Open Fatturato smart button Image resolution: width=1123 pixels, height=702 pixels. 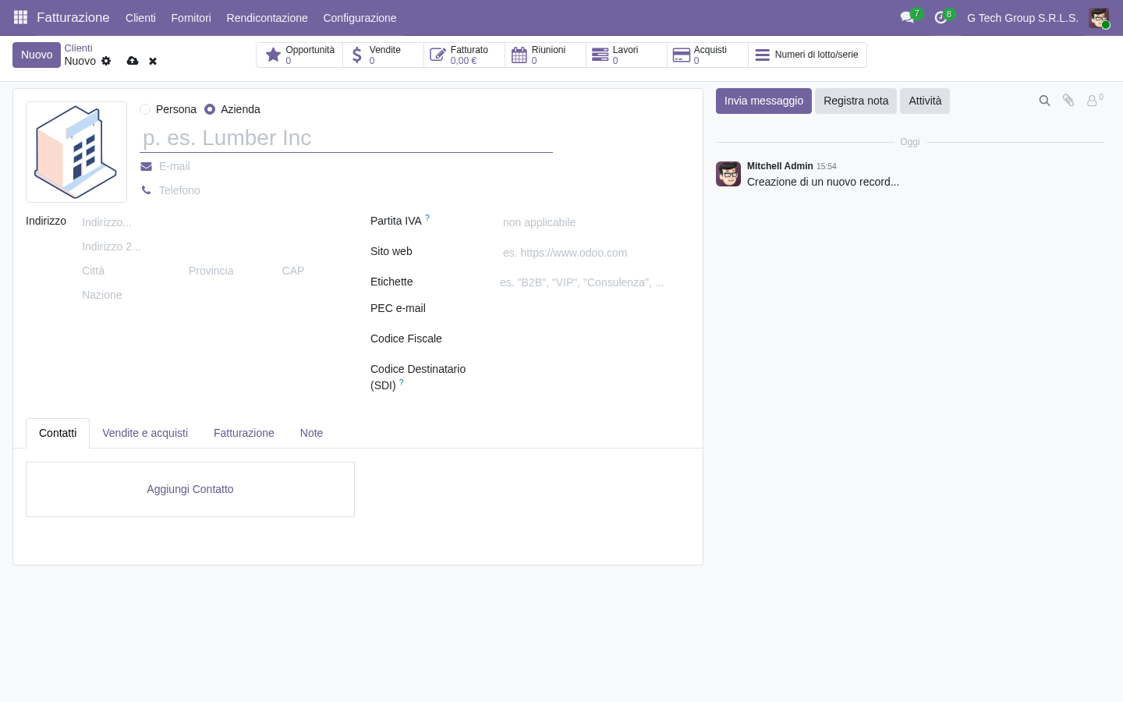click(464, 55)
